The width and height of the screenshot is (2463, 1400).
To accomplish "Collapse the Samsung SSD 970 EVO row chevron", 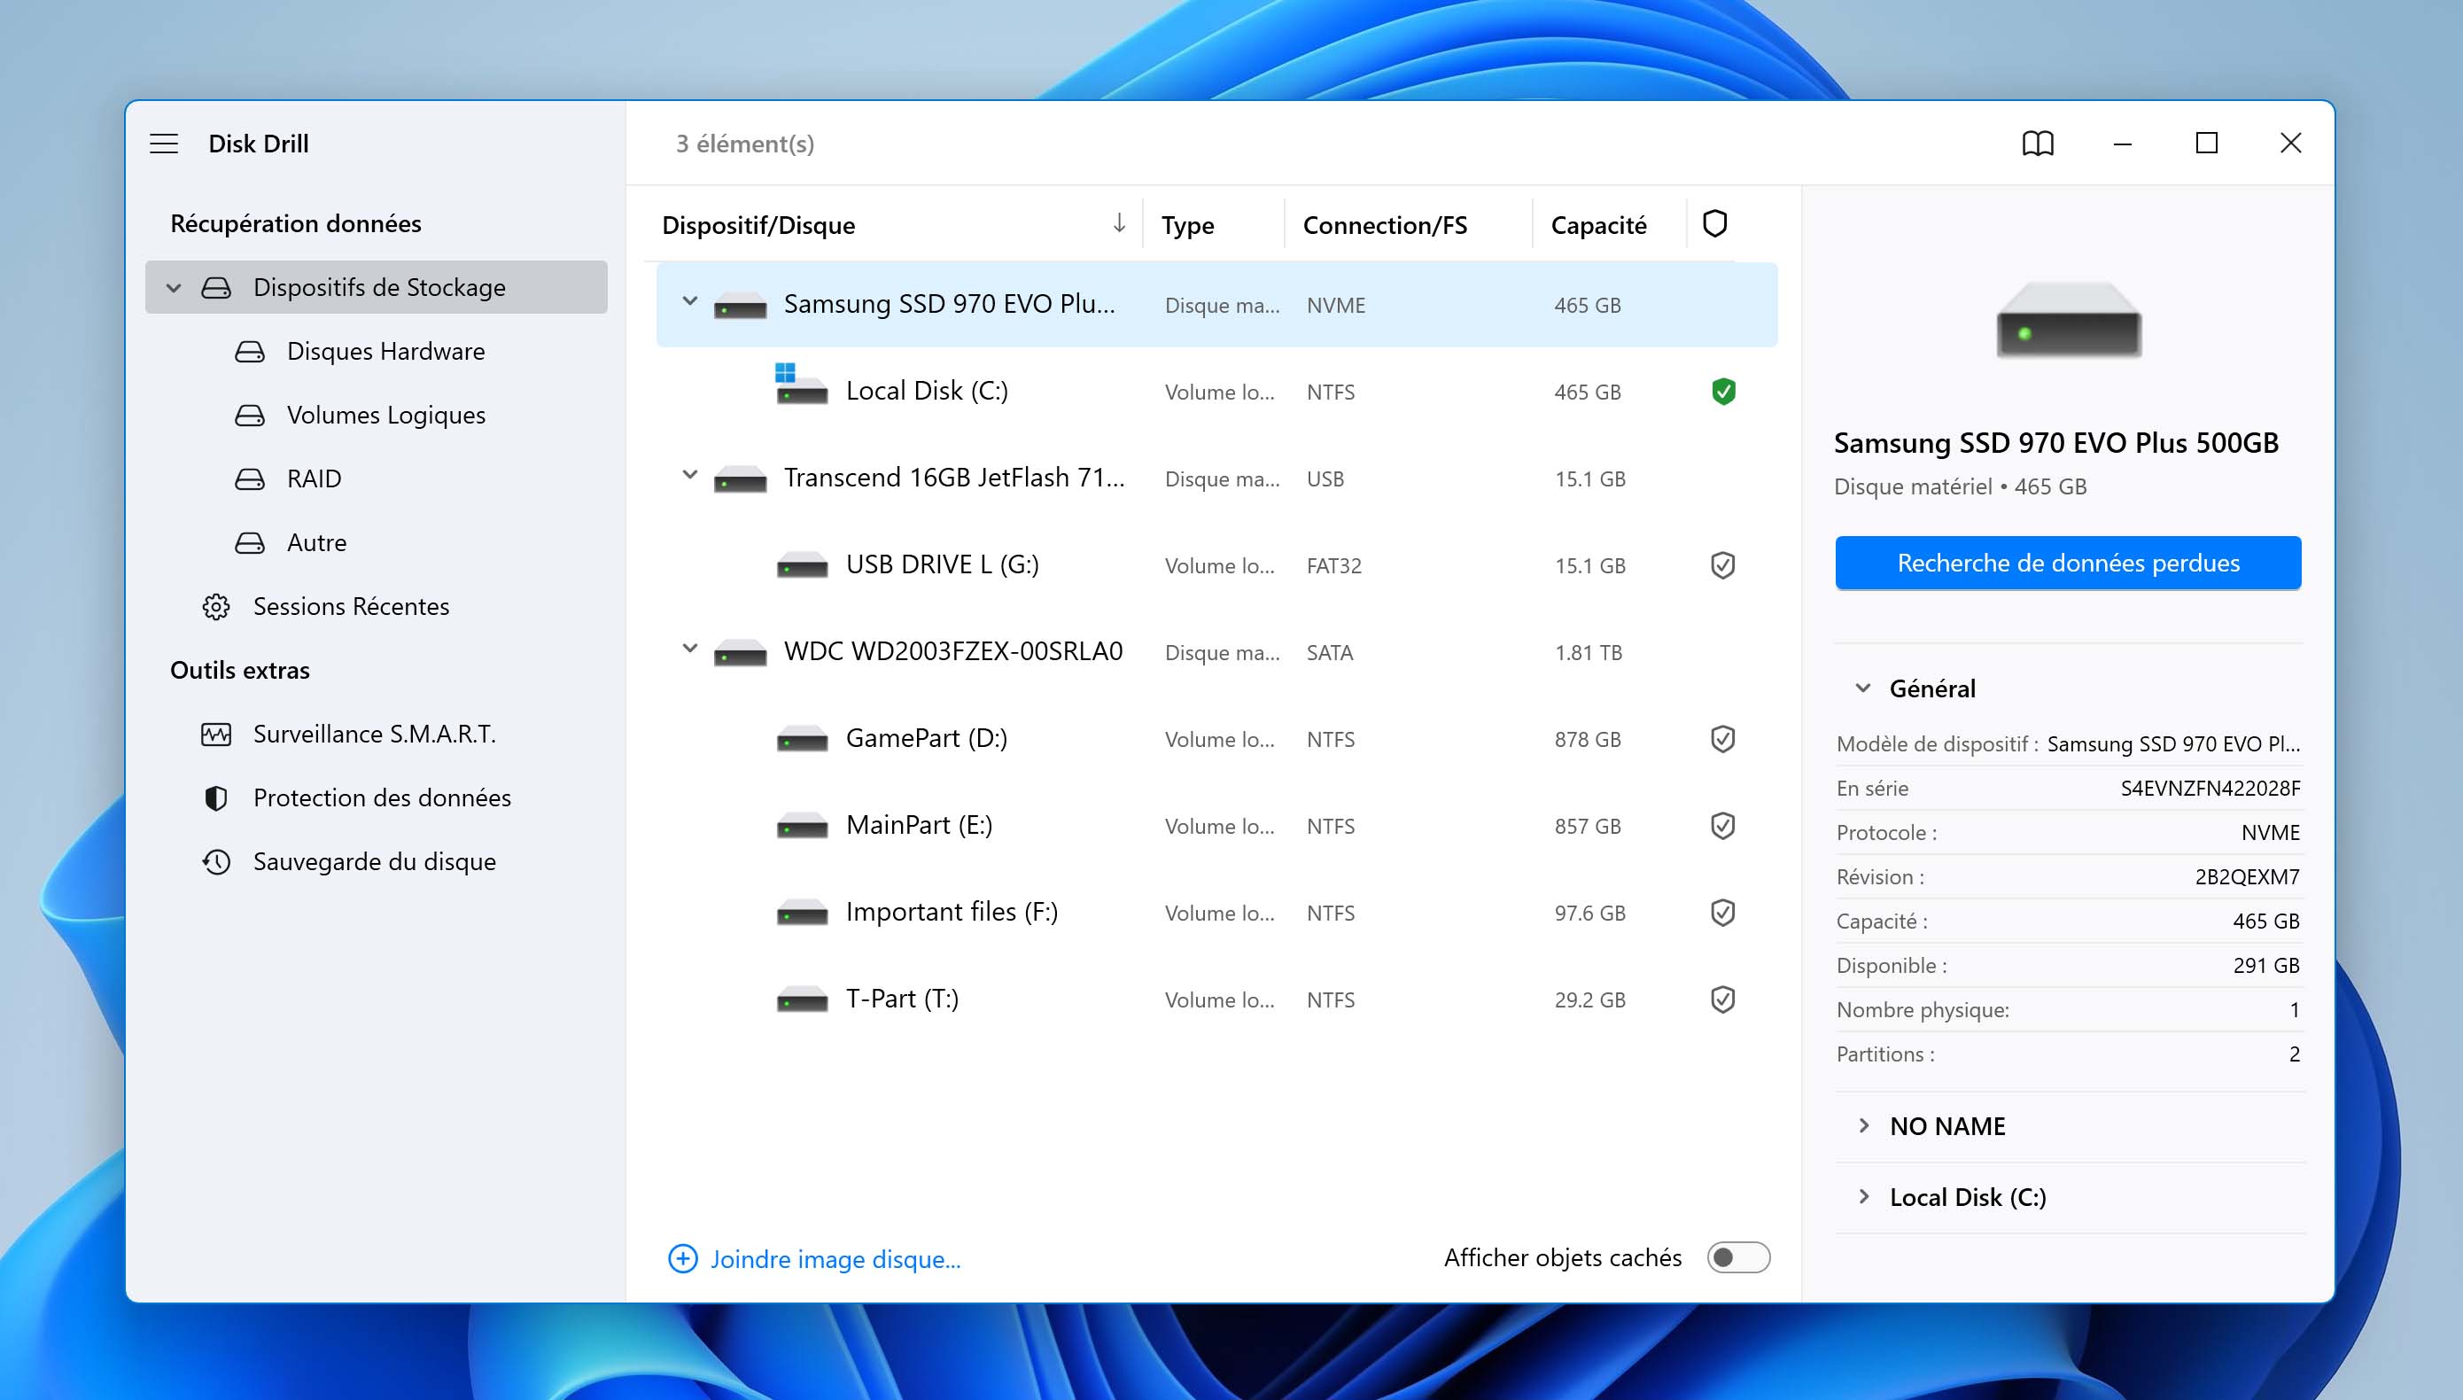I will (x=689, y=302).
